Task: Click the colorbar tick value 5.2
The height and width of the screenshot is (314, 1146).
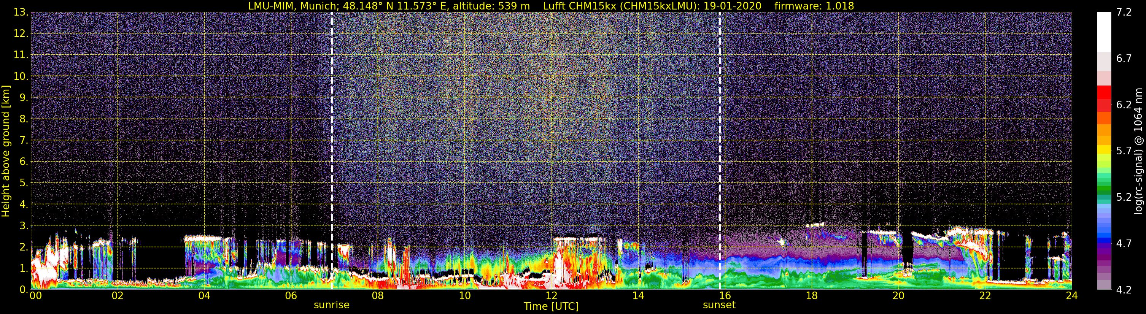Action: [1124, 197]
